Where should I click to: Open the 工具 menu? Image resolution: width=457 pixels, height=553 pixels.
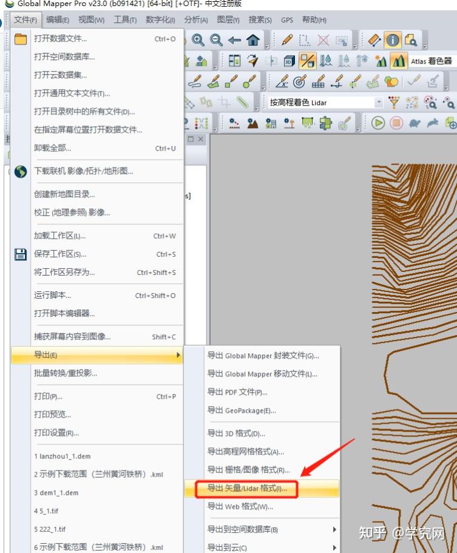(x=125, y=20)
